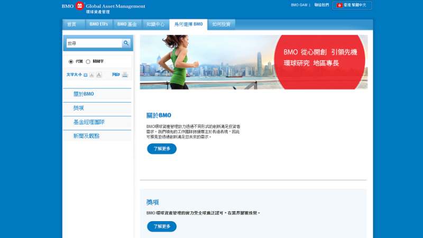The height and width of the screenshot is (238, 423).
Task: Click the Global Asset Management header title
Action: (115, 6)
